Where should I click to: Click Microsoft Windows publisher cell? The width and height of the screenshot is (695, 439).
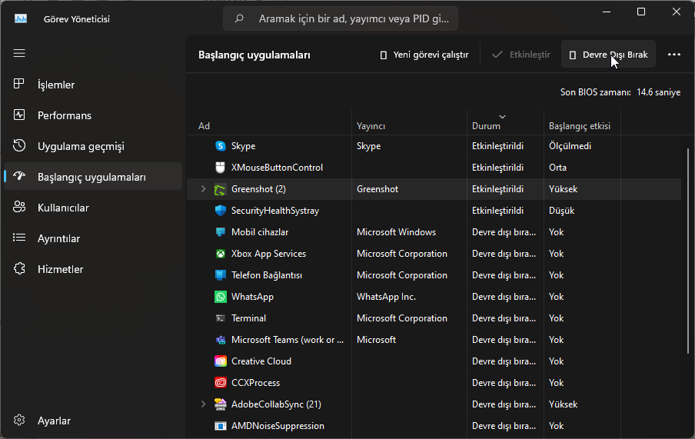[x=396, y=232]
